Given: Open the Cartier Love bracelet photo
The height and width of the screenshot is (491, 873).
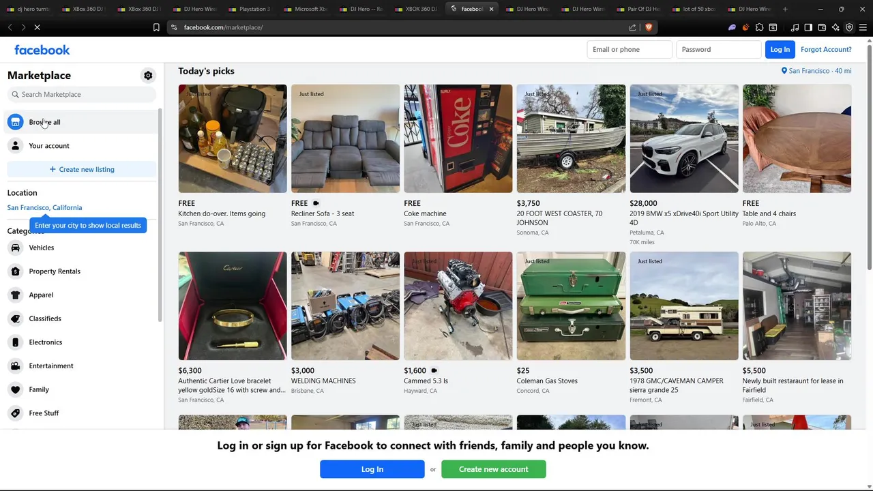Looking at the screenshot, I should (233, 306).
